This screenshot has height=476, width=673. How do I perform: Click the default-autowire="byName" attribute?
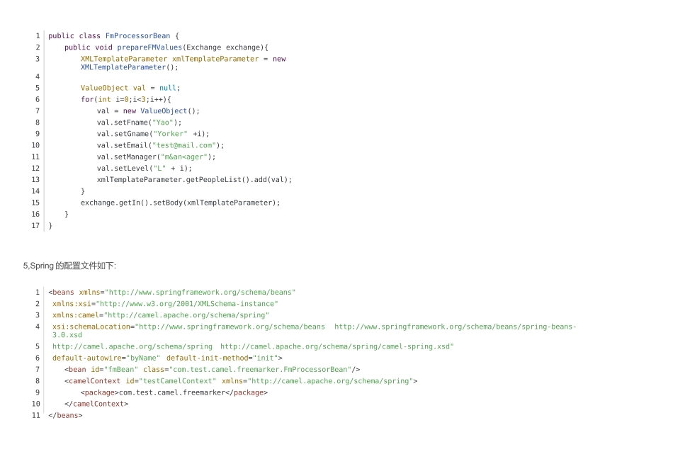tap(106, 358)
